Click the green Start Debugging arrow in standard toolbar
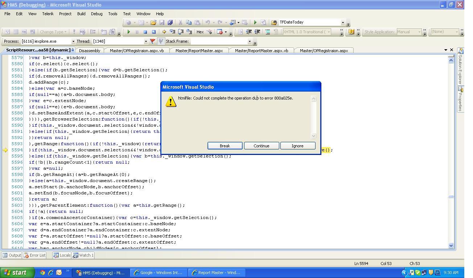 [x=255, y=22]
